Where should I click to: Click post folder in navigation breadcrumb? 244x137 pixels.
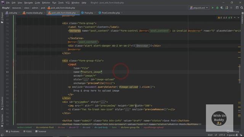pos(43,8)
